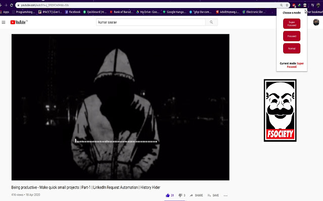Open AdultNorveg bookmark

[228, 12]
